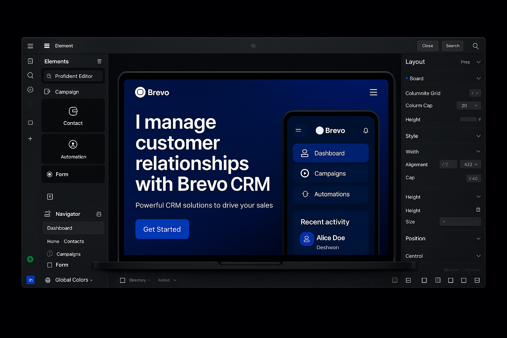This screenshot has width=507, height=338.
Task: Open the hamburger menu in top-left corner
Action: (30, 46)
